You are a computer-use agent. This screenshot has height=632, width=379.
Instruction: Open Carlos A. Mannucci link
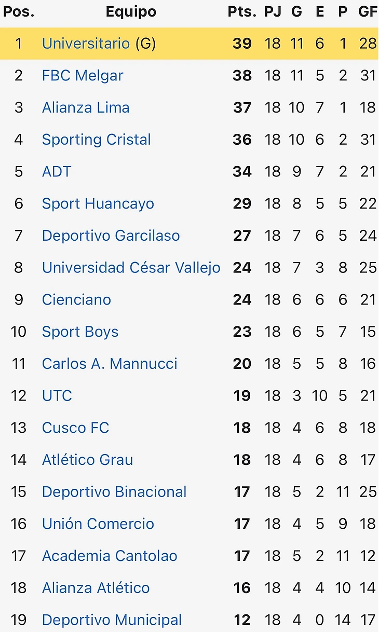110,364
